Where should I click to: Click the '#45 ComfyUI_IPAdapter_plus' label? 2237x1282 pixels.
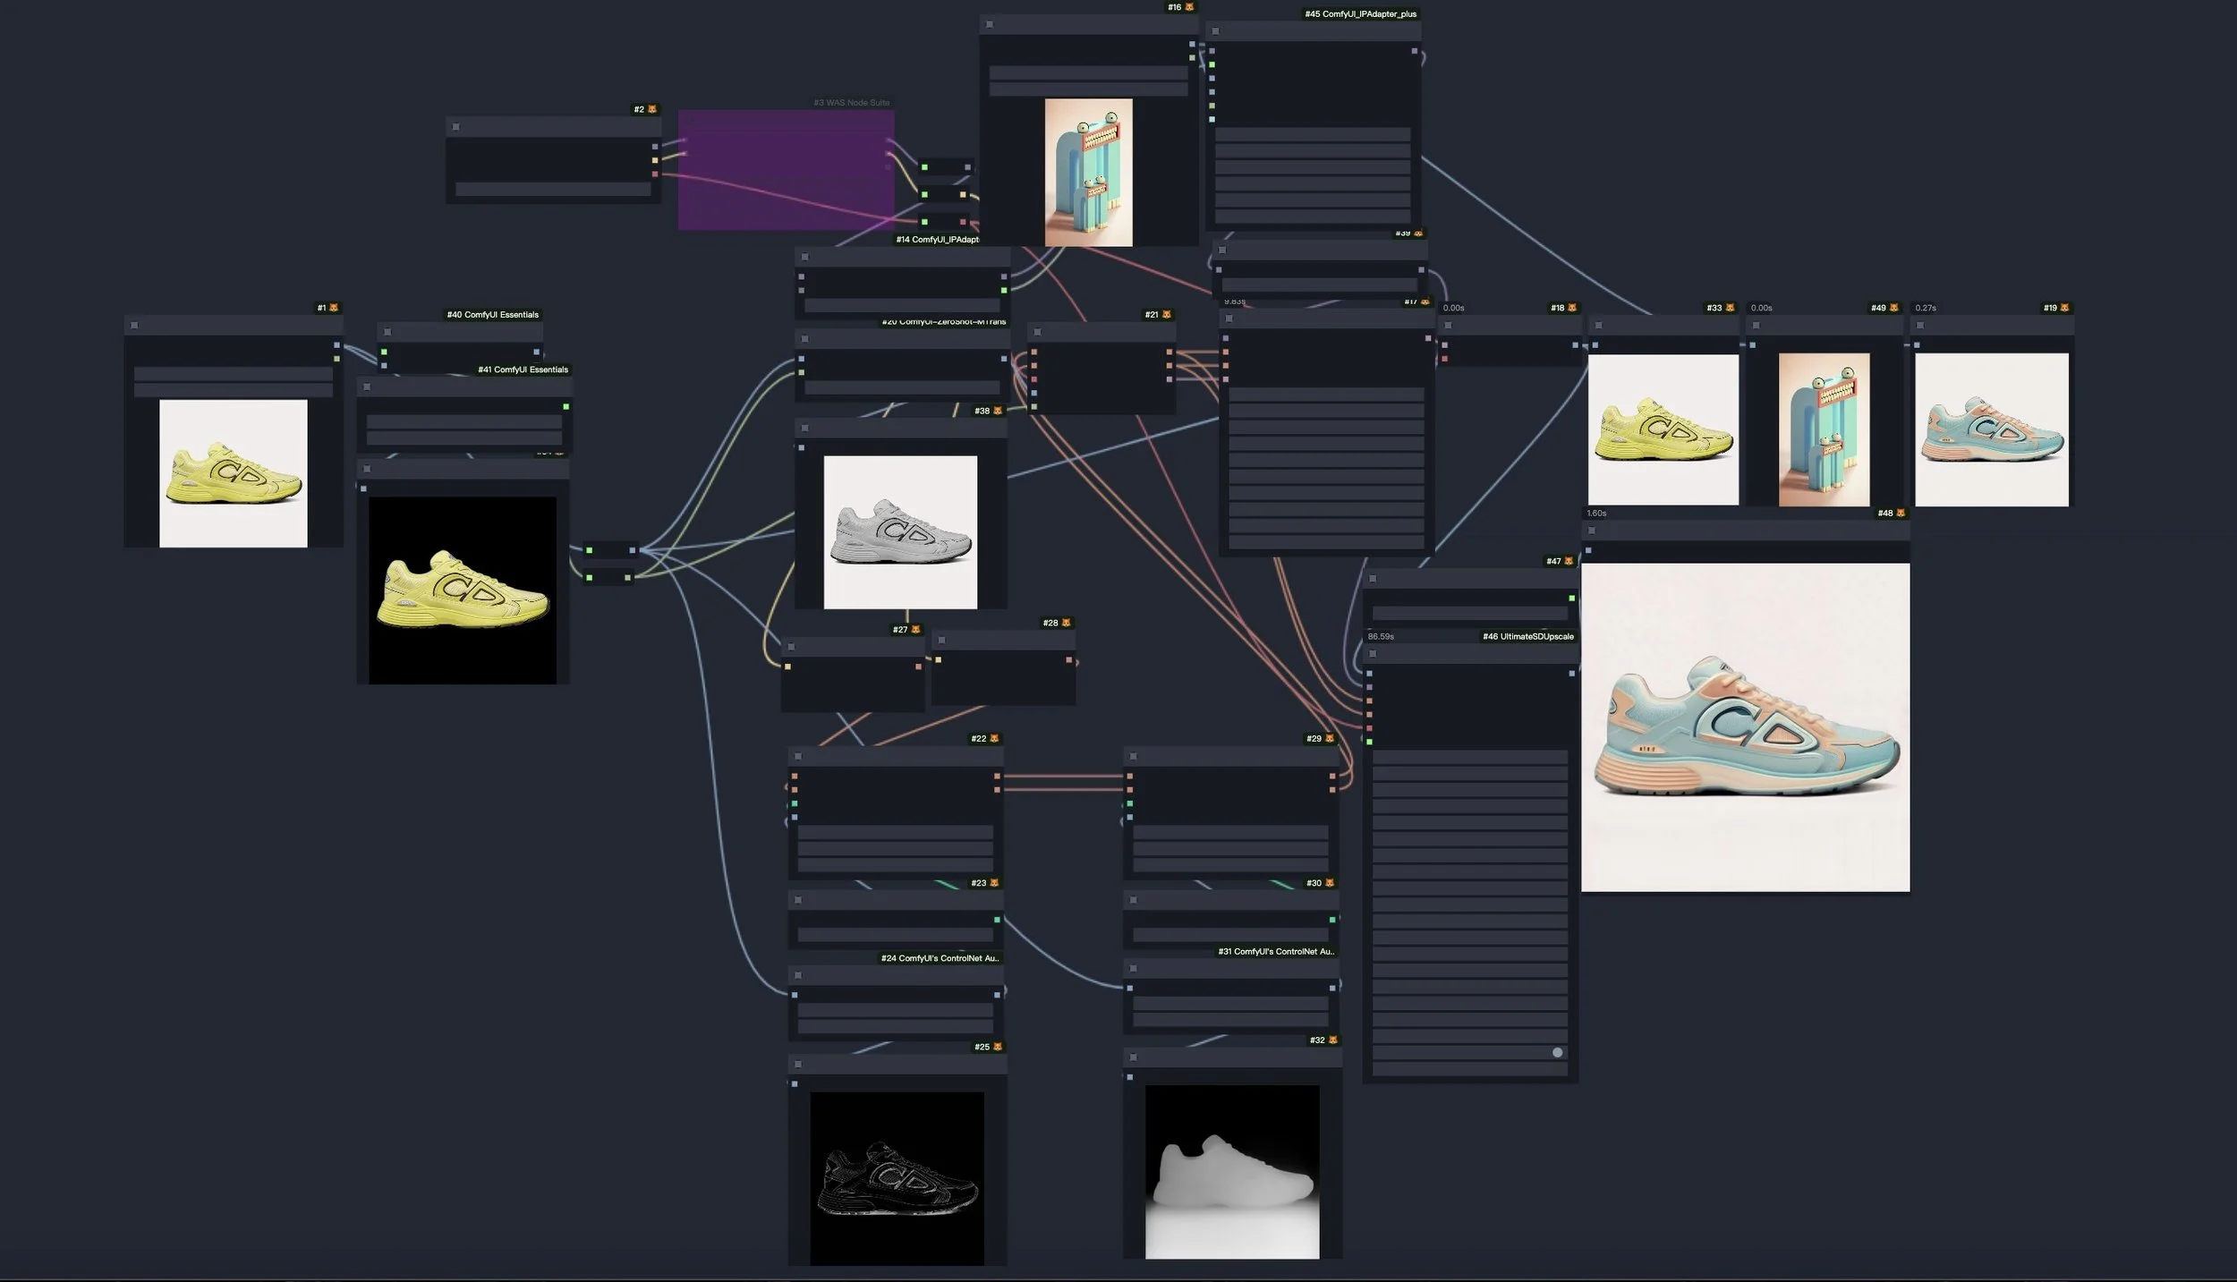click(1360, 14)
